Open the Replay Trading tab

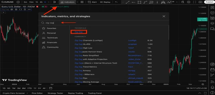[x=75, y=93]
